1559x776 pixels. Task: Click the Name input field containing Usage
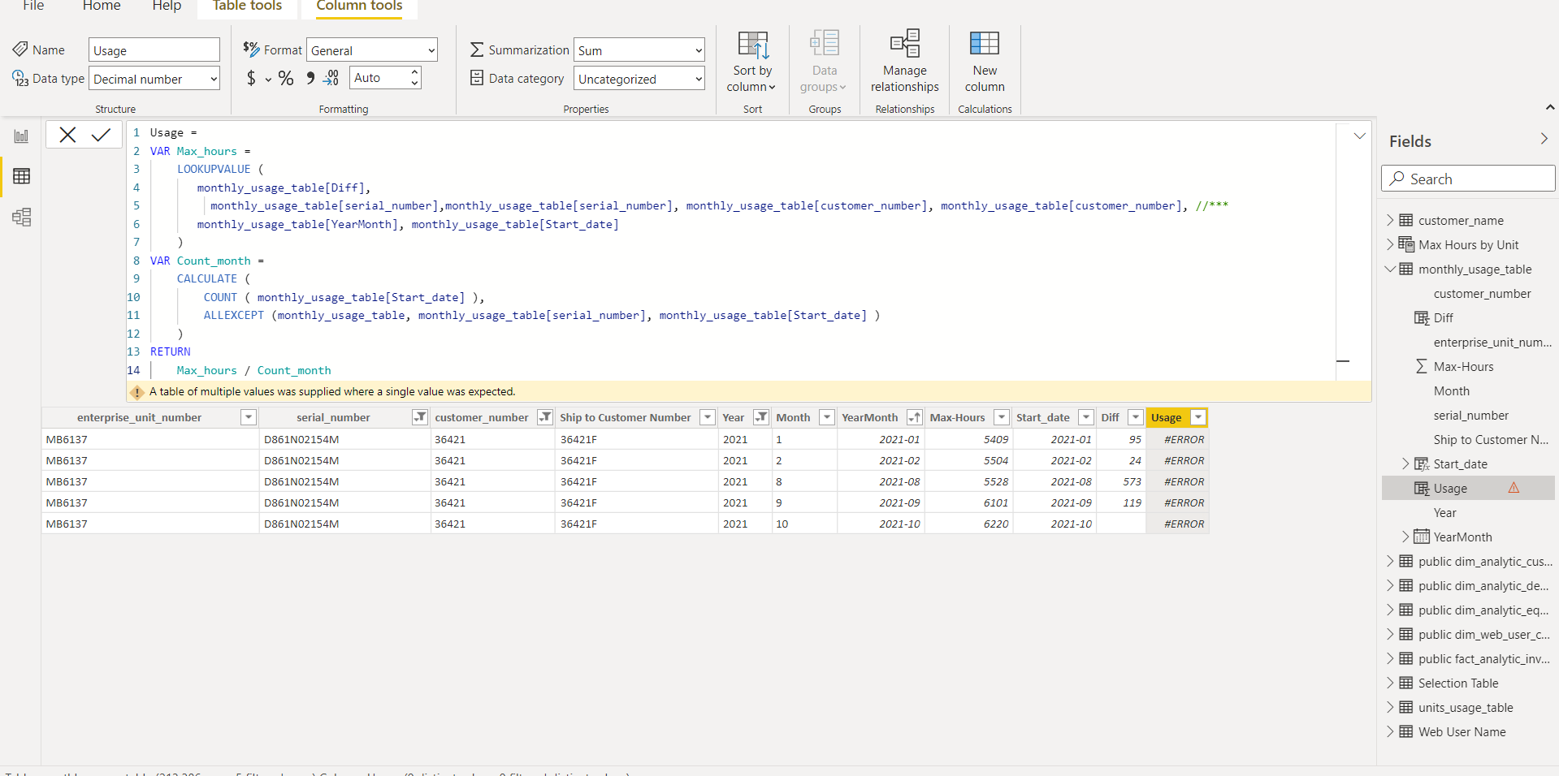pyautogui.click(x=154, y=50)
